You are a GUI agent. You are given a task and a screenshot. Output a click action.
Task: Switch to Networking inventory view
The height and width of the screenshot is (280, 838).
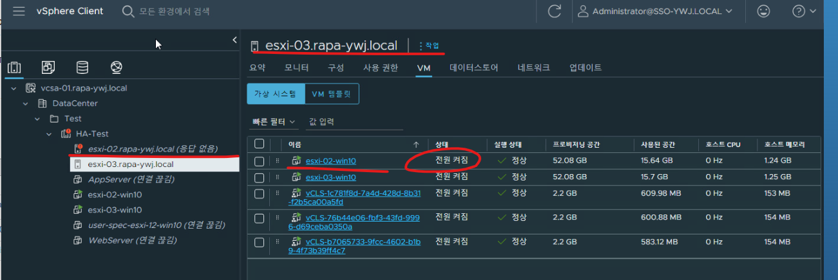click(x=117, y=67)
